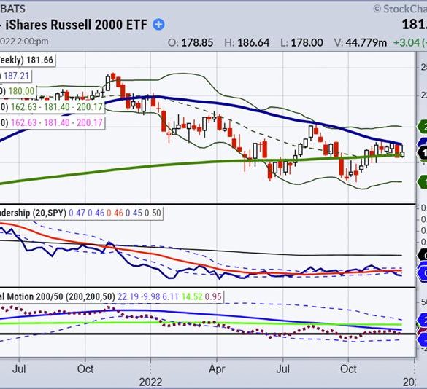Click the 2:00:pm timestamp text
This screenshot has width=427, height=389.
point(33,42)
